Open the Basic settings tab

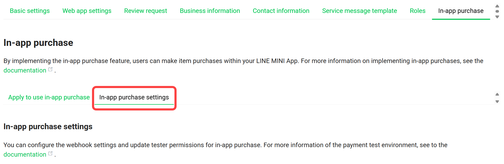click(30, 11)
